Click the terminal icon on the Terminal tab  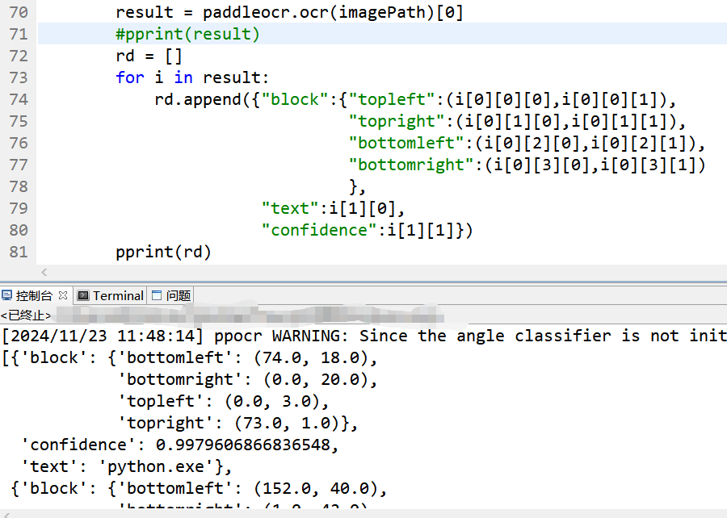[83, 295]
